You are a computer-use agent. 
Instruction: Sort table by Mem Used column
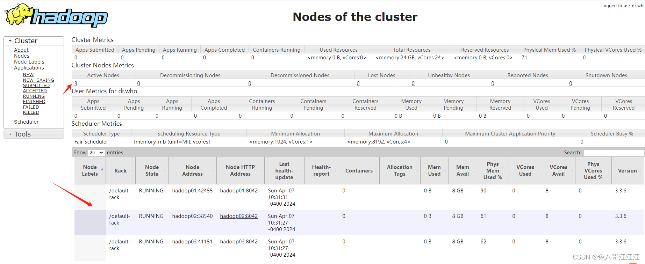[x=435, y=170]
